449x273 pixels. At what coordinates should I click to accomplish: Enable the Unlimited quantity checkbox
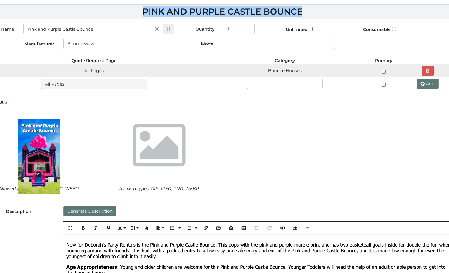click(x=311, y=29)
